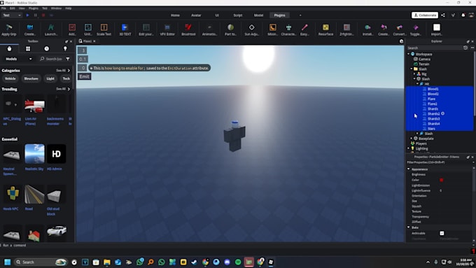Viewport: 476px width, 268px height.
Task: Select Terrain in the Explorer tree
Action: pos(423,64)
